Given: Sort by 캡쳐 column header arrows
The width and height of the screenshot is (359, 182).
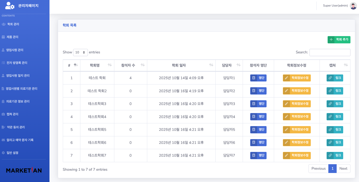Looking at the screenshot, I should pos(346,65).
